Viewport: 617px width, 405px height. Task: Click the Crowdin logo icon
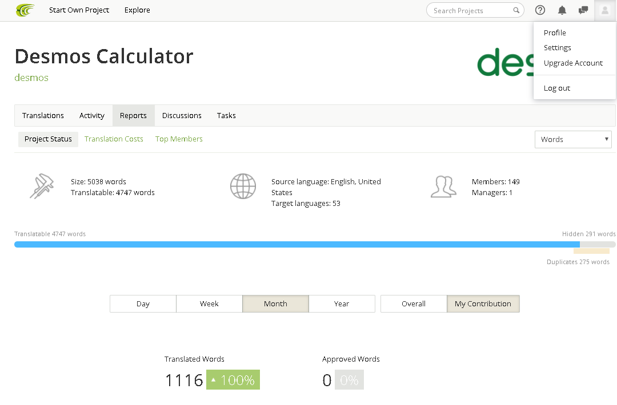click(25, 10)
